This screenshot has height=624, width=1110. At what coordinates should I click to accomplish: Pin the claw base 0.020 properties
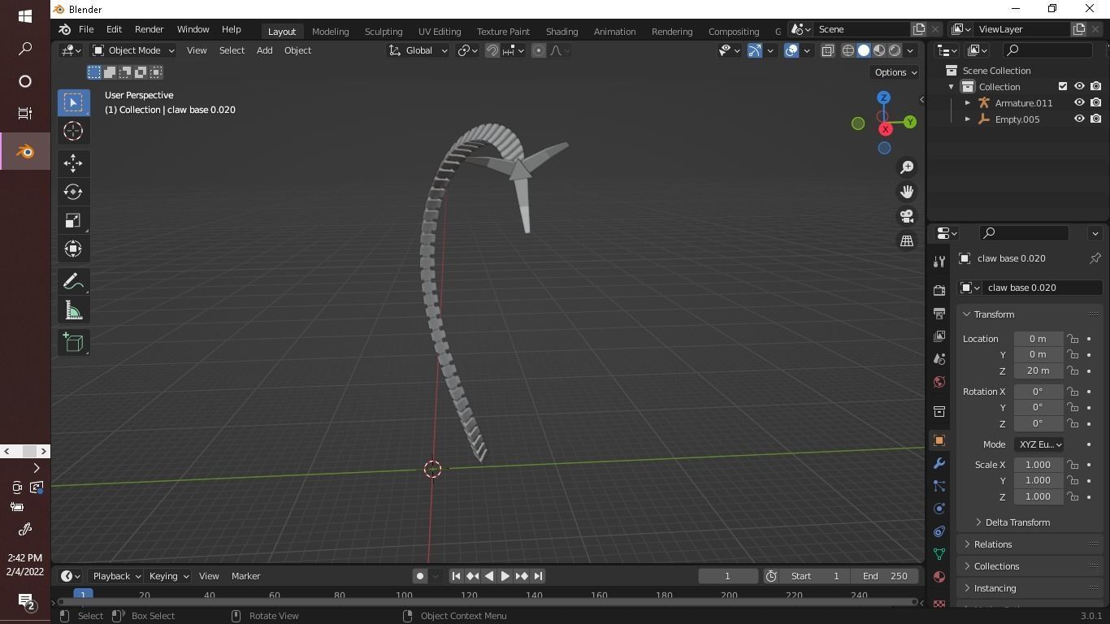coord(1095,258)
